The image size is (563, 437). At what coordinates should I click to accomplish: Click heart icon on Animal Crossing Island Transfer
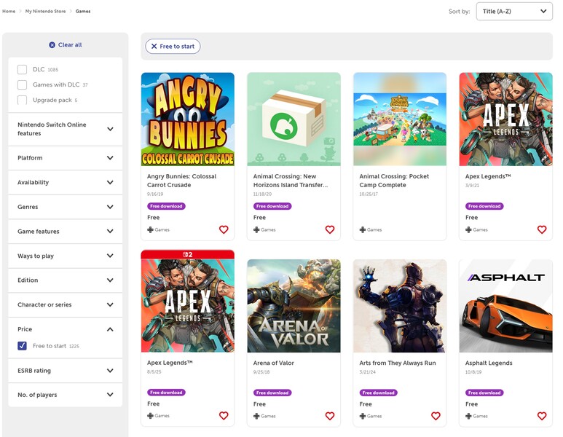(330, 229)
